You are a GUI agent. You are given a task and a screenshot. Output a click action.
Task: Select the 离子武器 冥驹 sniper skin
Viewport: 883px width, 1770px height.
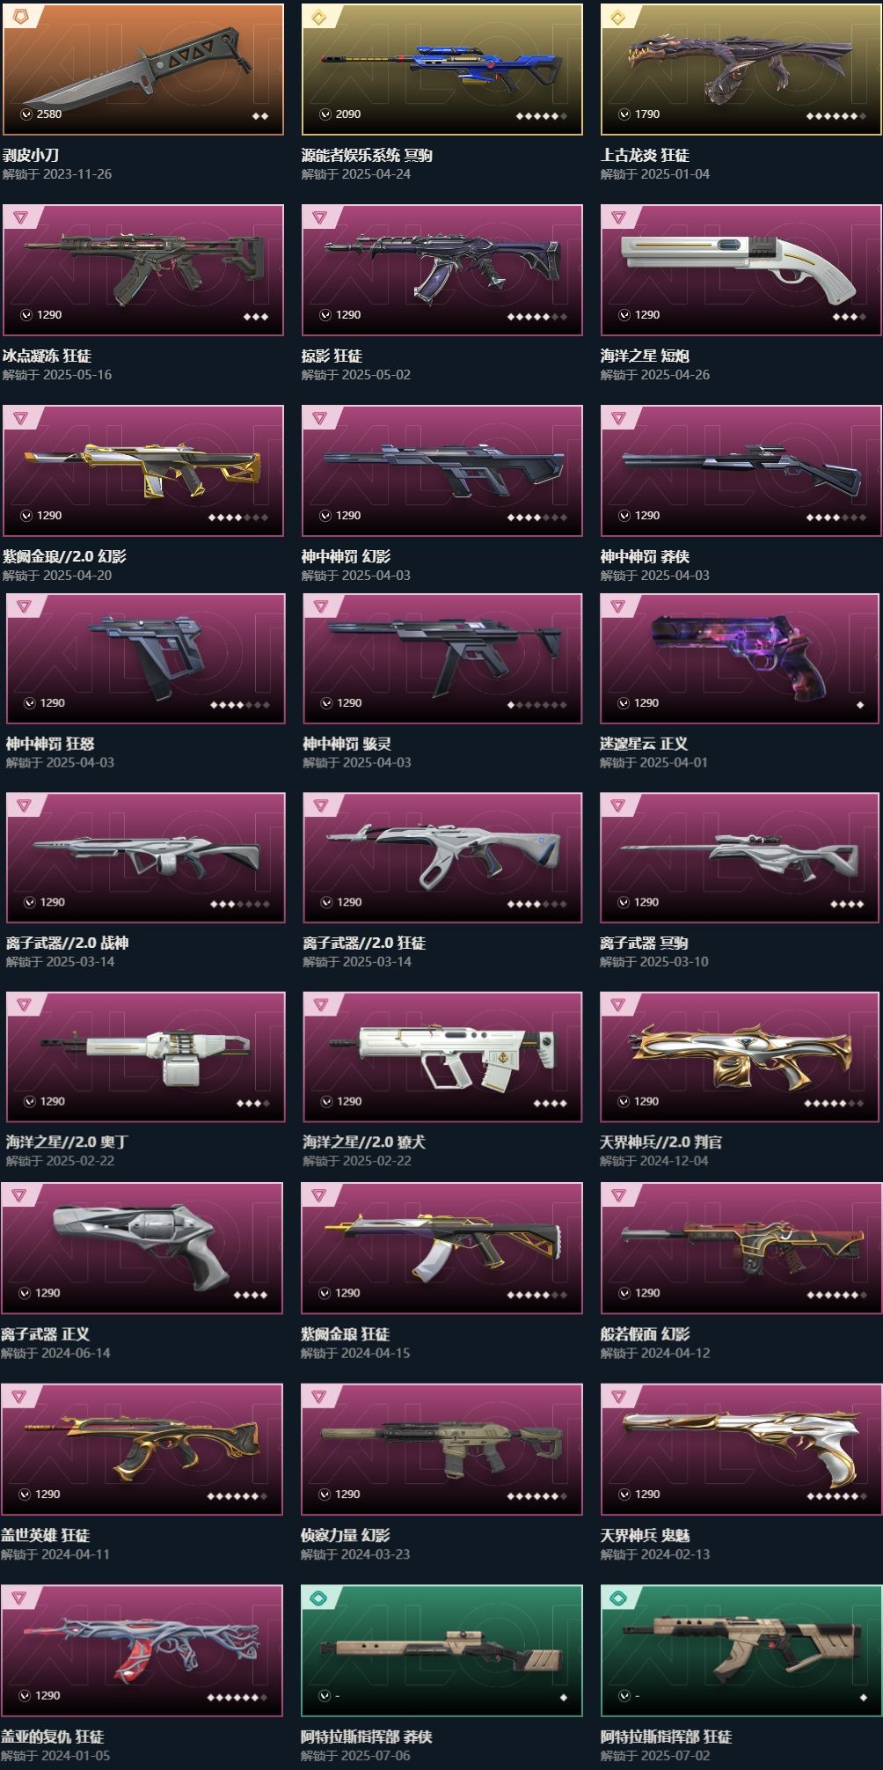739,858
